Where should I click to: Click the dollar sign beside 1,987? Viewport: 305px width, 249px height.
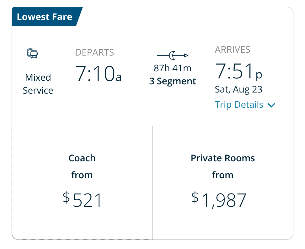[195, 197]
